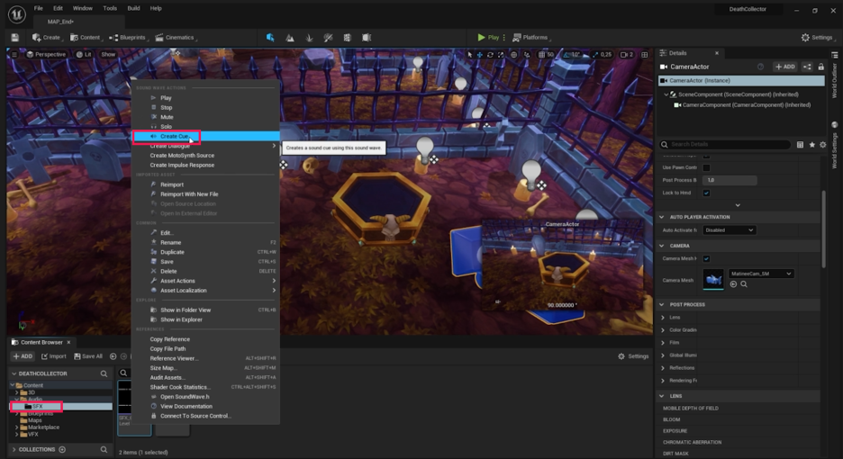
Task: Collapse the POST PROCESS section
Action: click(662, 304)
